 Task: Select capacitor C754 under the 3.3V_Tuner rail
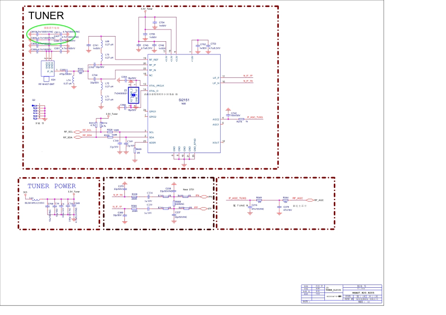pyautogui.click(x=155, y=23)
